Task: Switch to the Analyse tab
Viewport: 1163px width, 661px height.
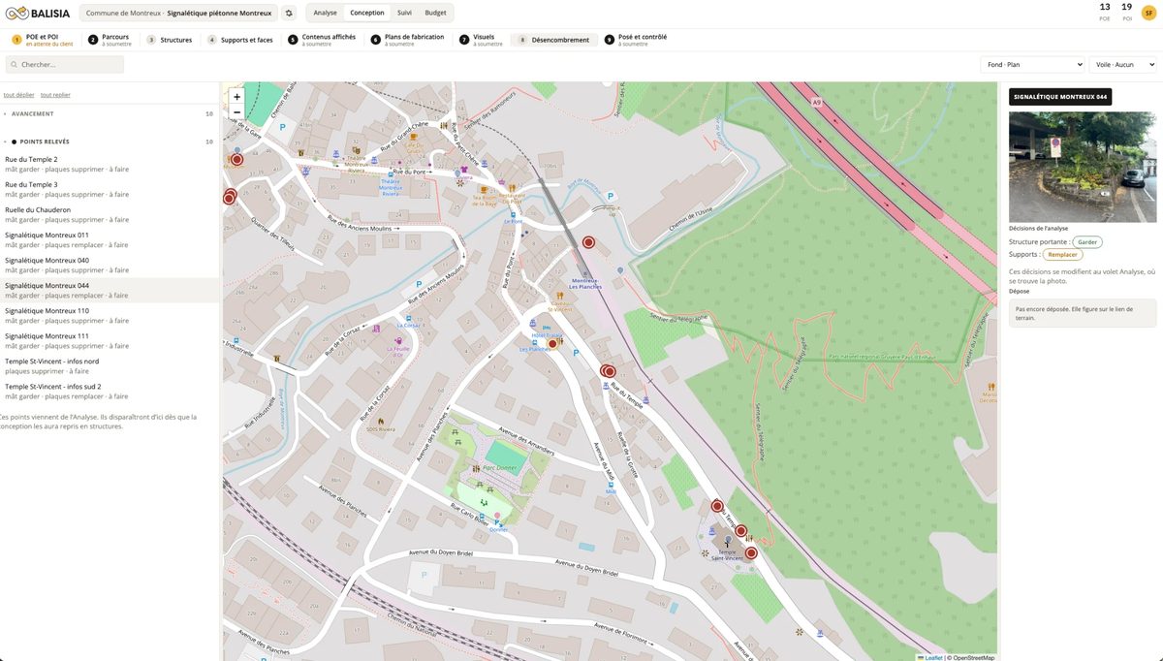Action: click(326, 13)
